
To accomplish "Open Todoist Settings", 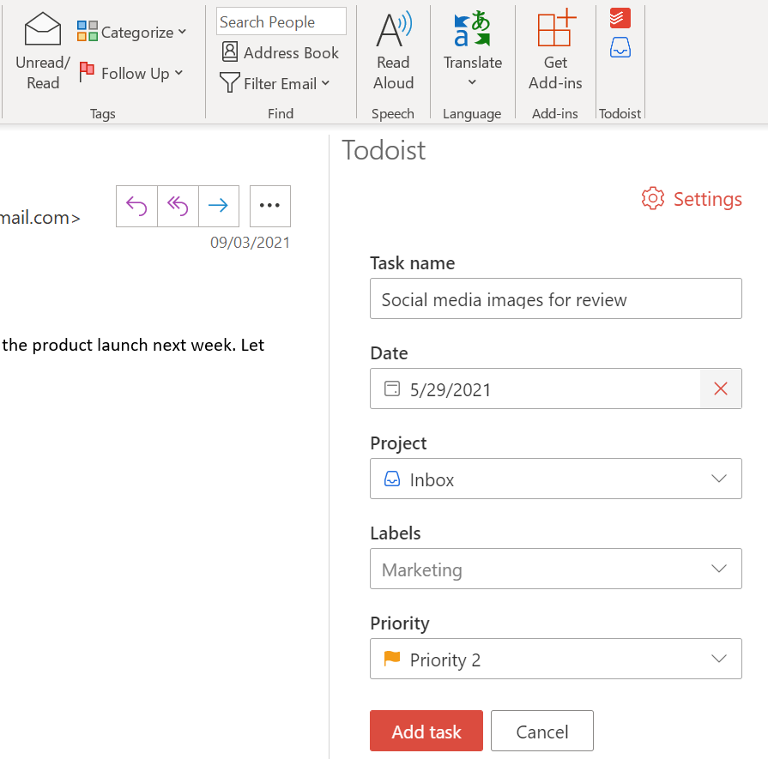I will click(x=691, y=199).
